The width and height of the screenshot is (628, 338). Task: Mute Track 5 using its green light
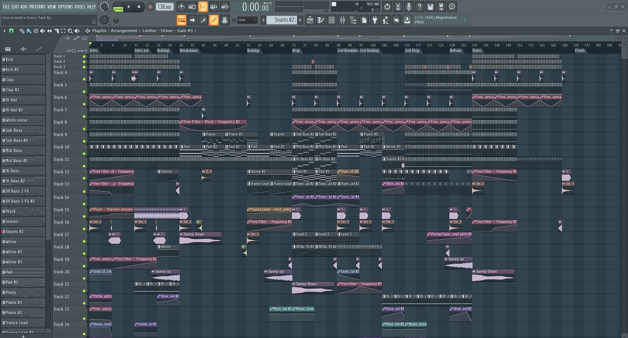coord(84,92)
